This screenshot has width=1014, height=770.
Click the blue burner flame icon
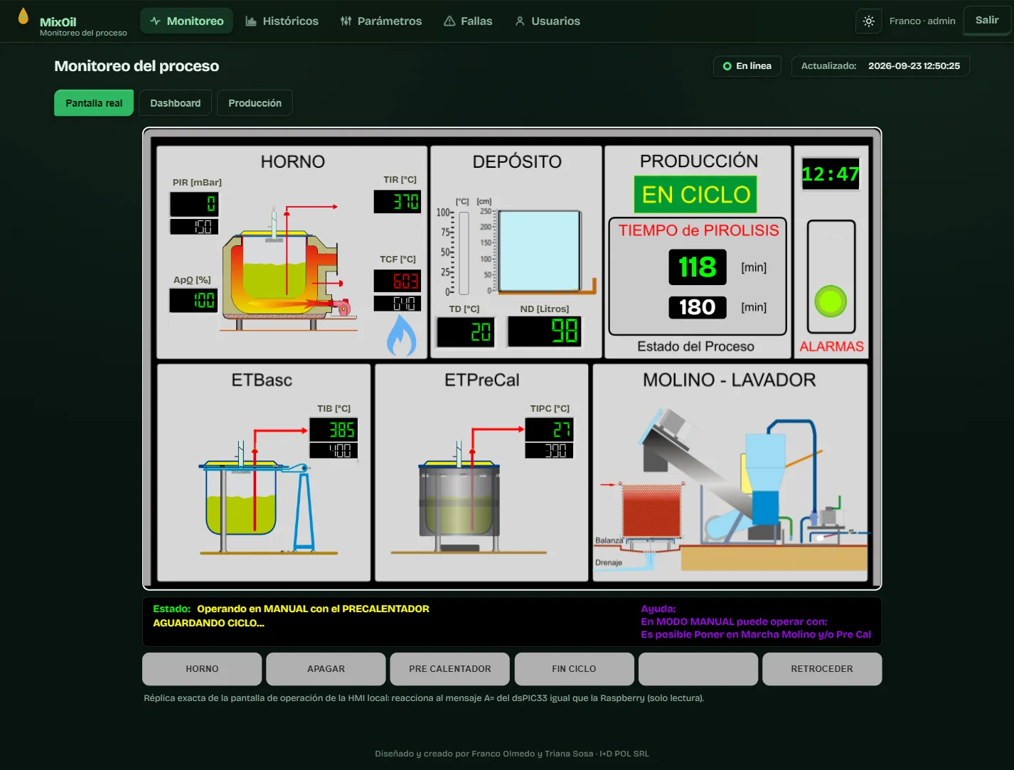click(401, 335)
